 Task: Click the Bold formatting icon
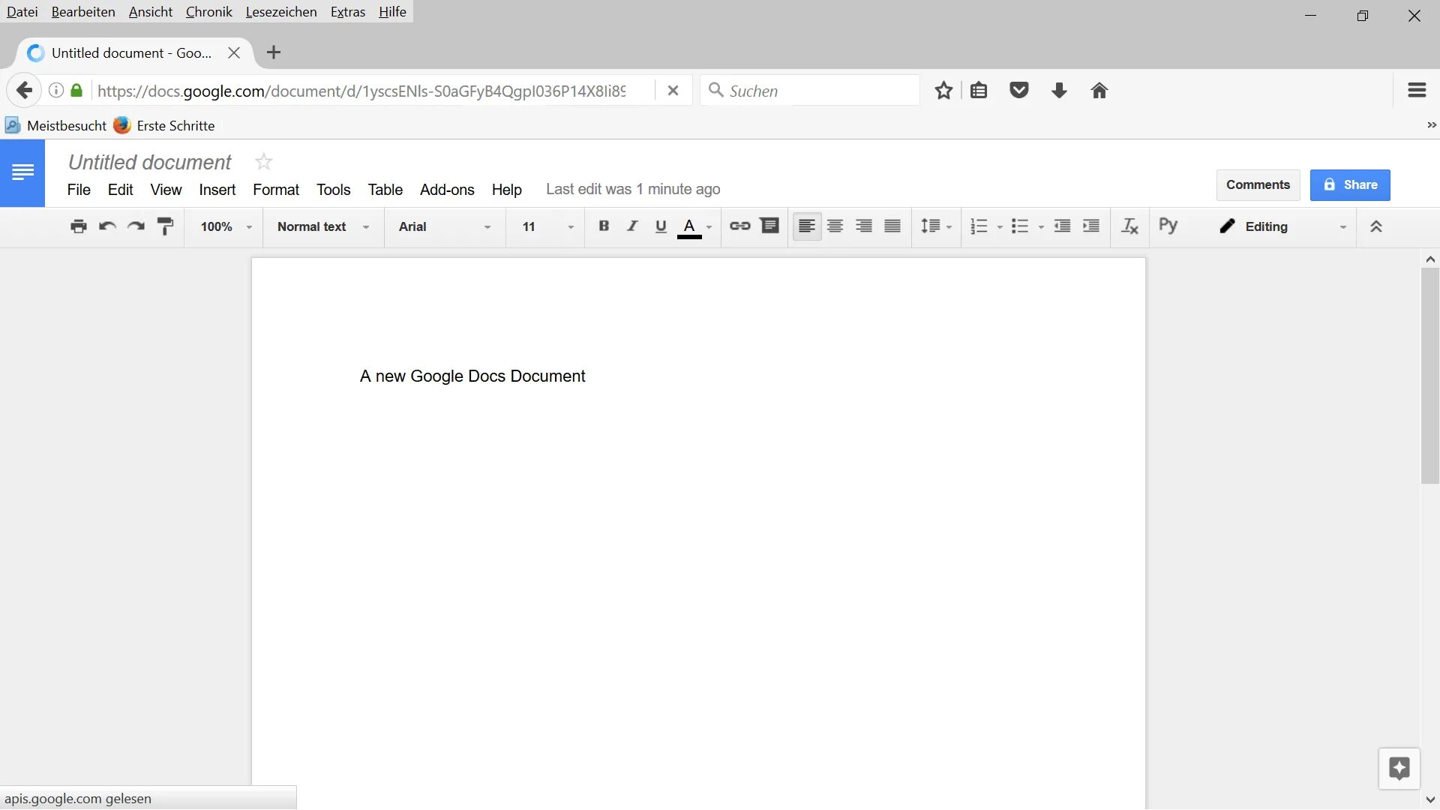click(x=603, y=226)
